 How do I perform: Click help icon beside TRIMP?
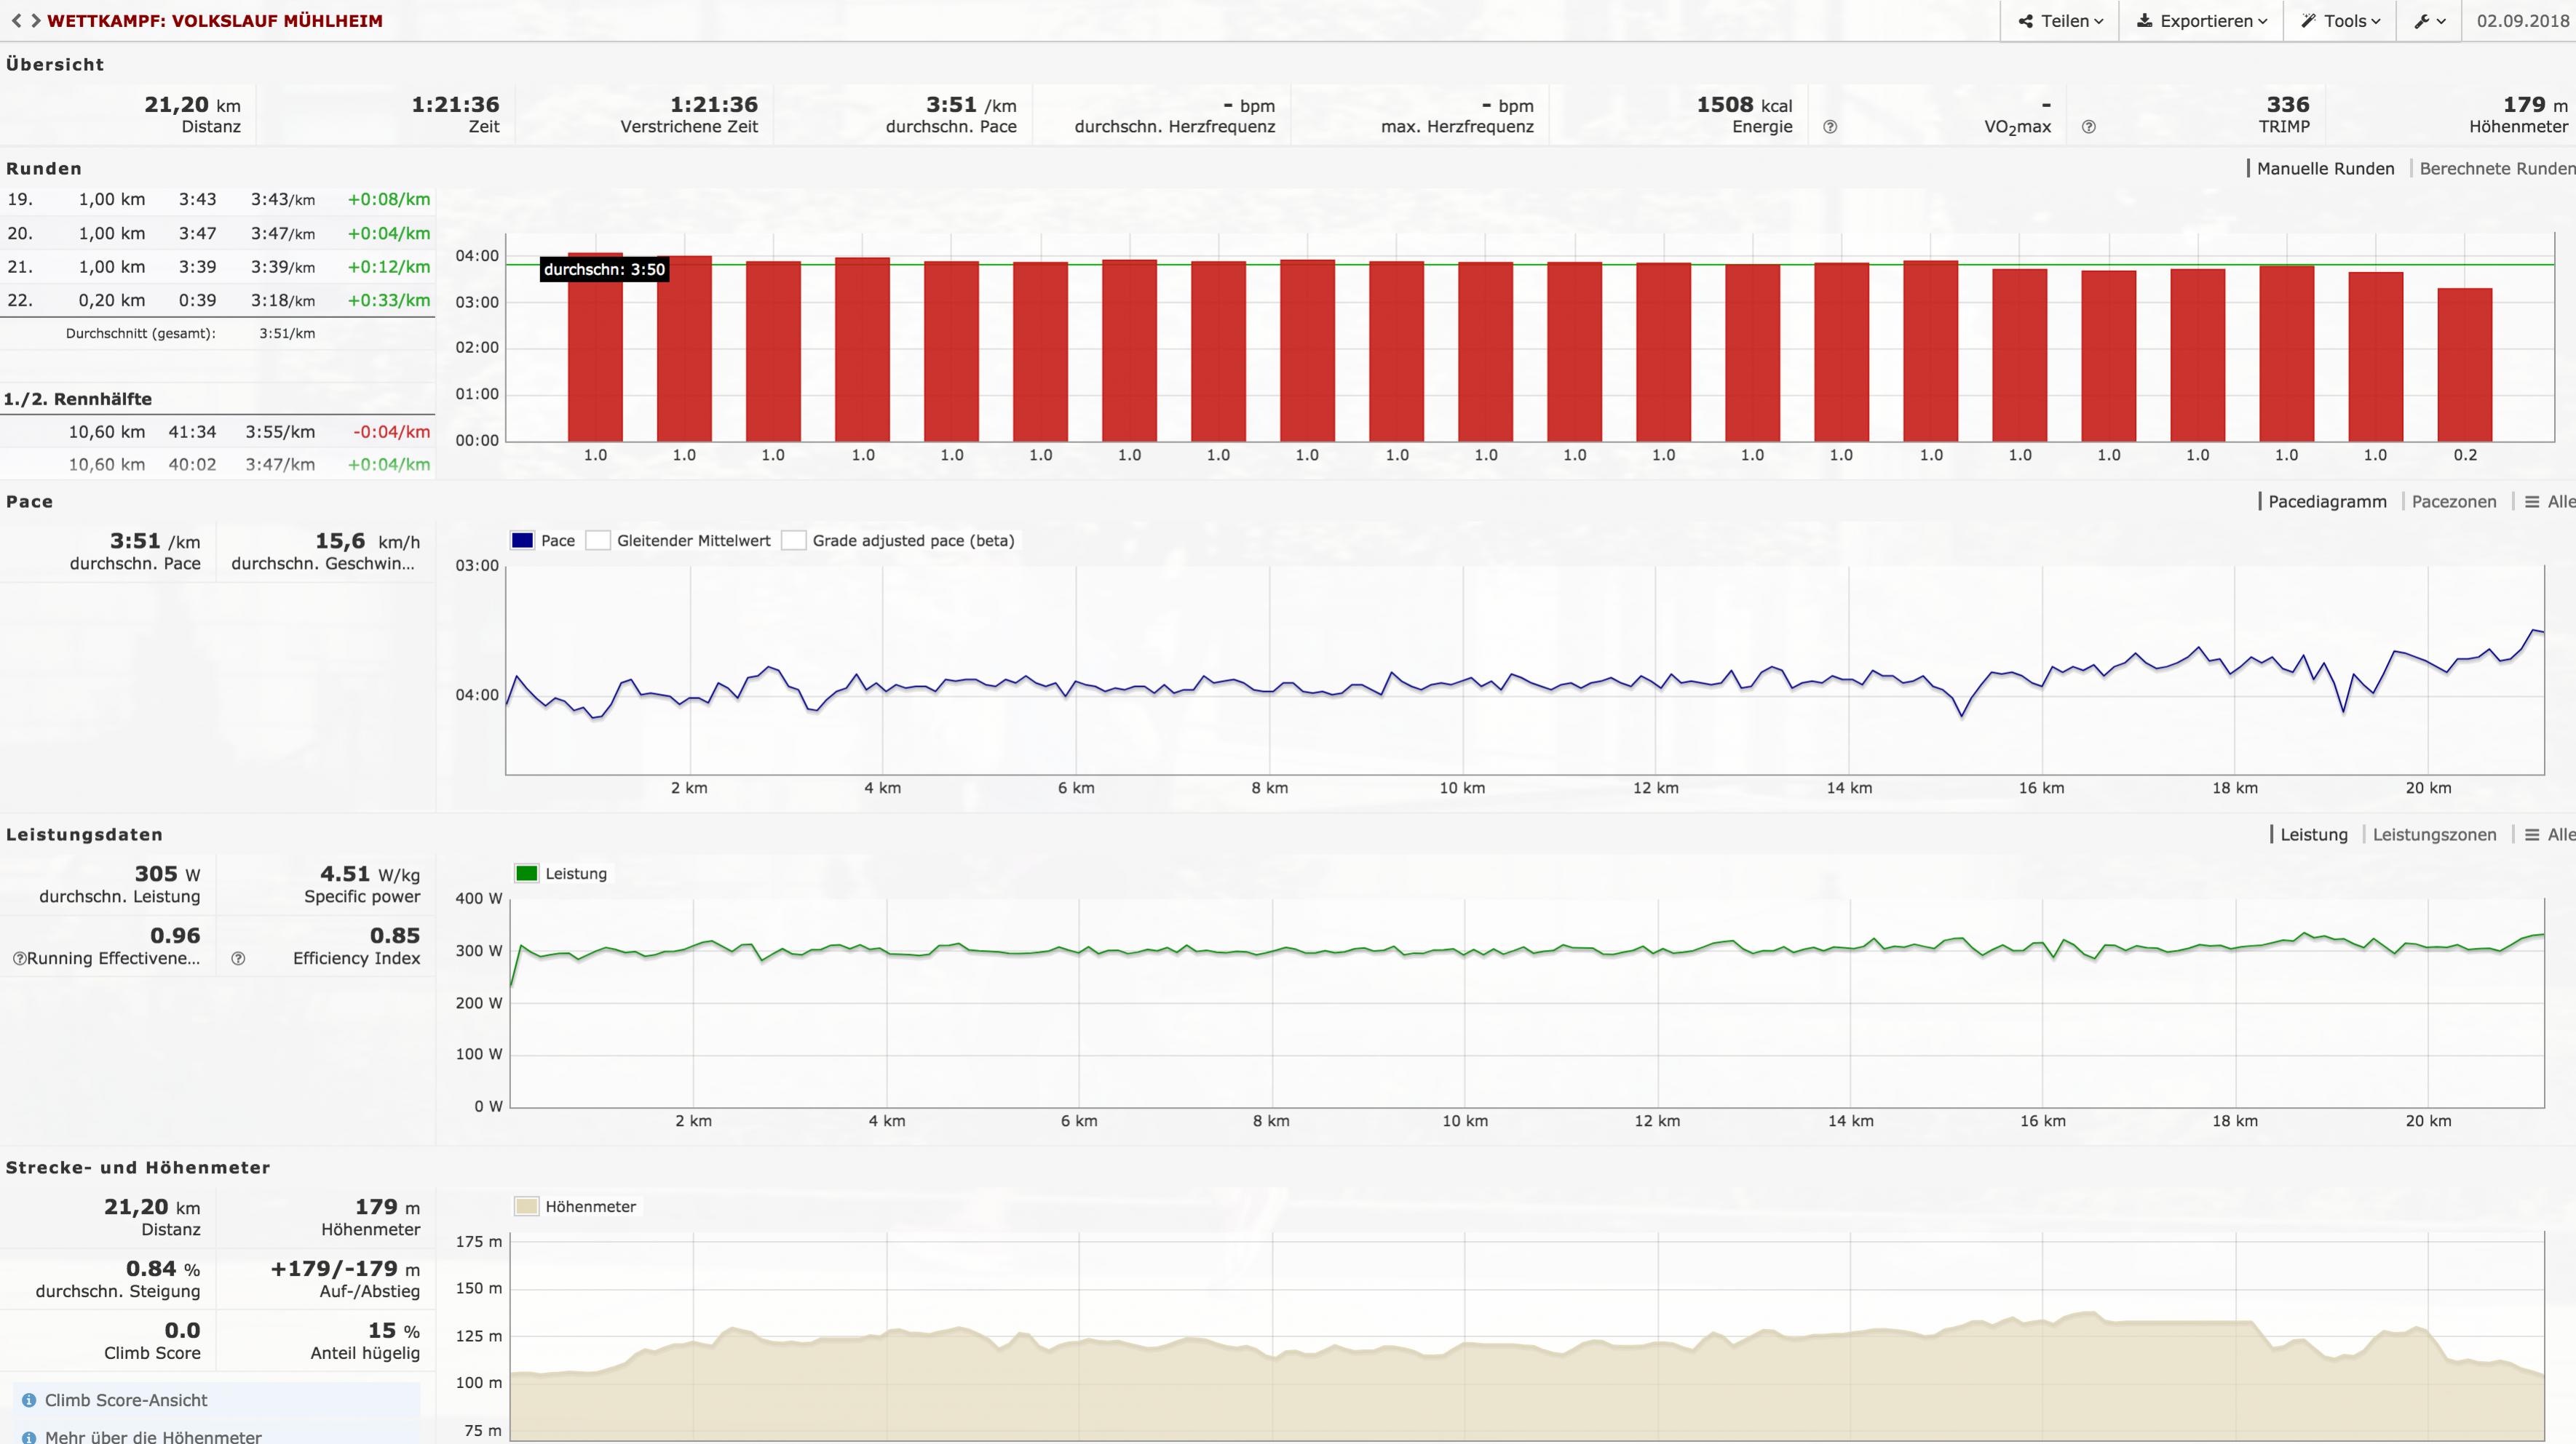tap(2088, 127)
